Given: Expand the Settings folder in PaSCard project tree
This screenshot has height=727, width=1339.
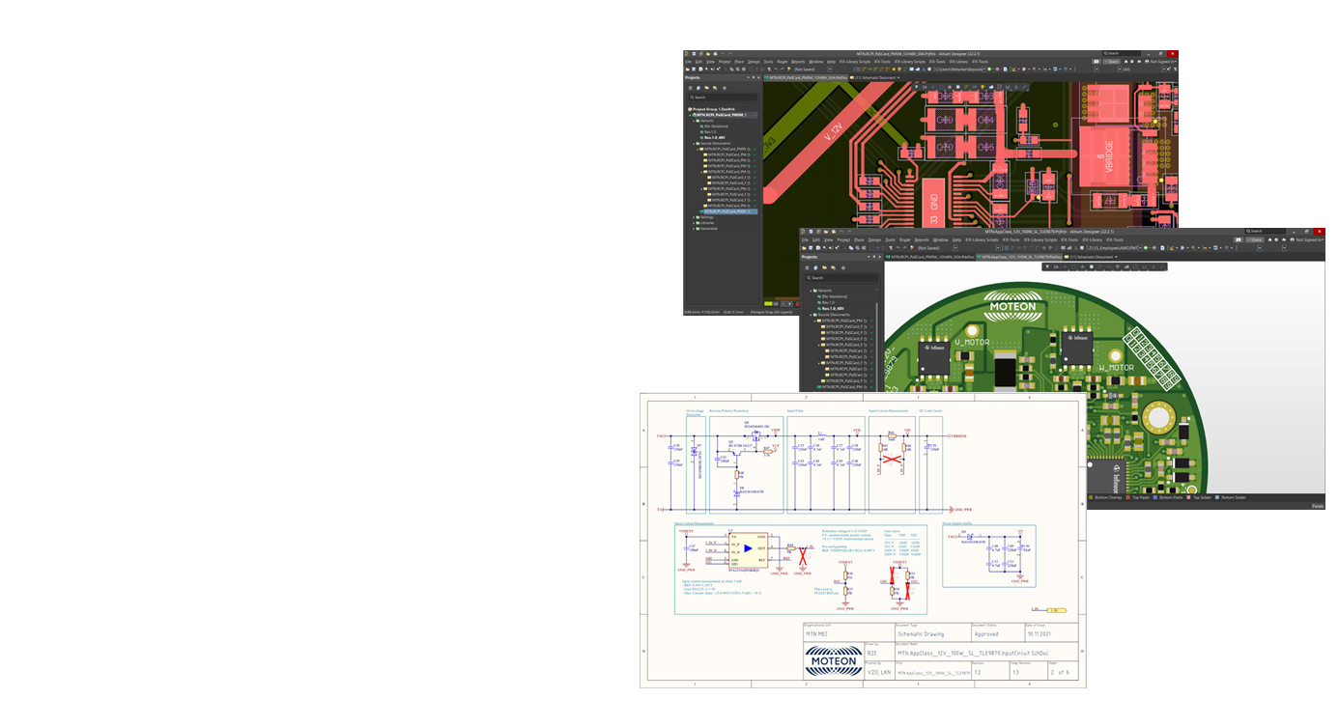Looking at the screenshot, I should pos(694,217).
